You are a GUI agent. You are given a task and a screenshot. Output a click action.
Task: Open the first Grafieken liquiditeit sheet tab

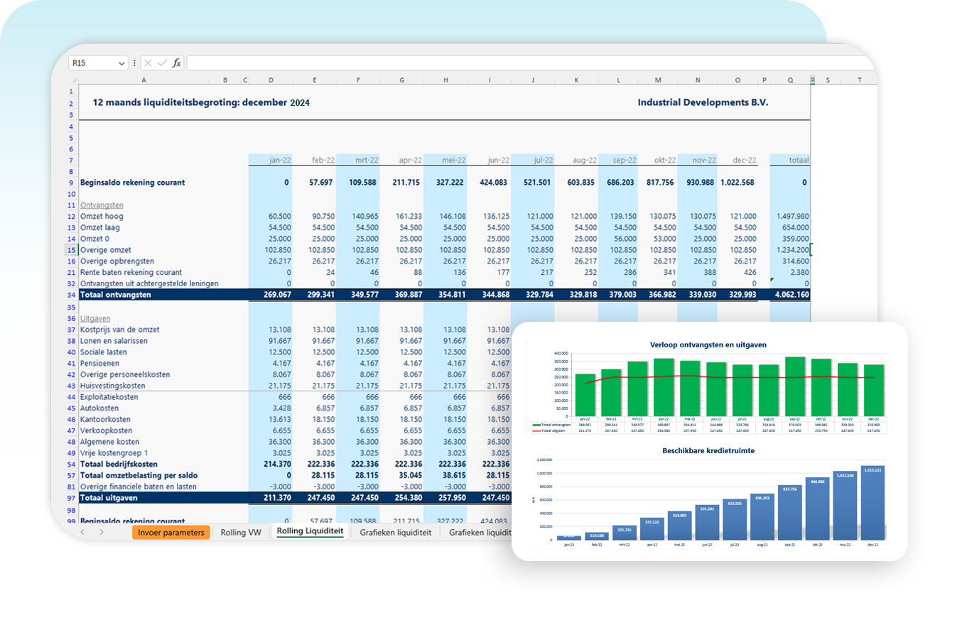click(395, 532)
